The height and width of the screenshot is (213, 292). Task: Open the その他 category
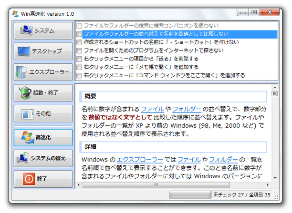tap(43, 113)
